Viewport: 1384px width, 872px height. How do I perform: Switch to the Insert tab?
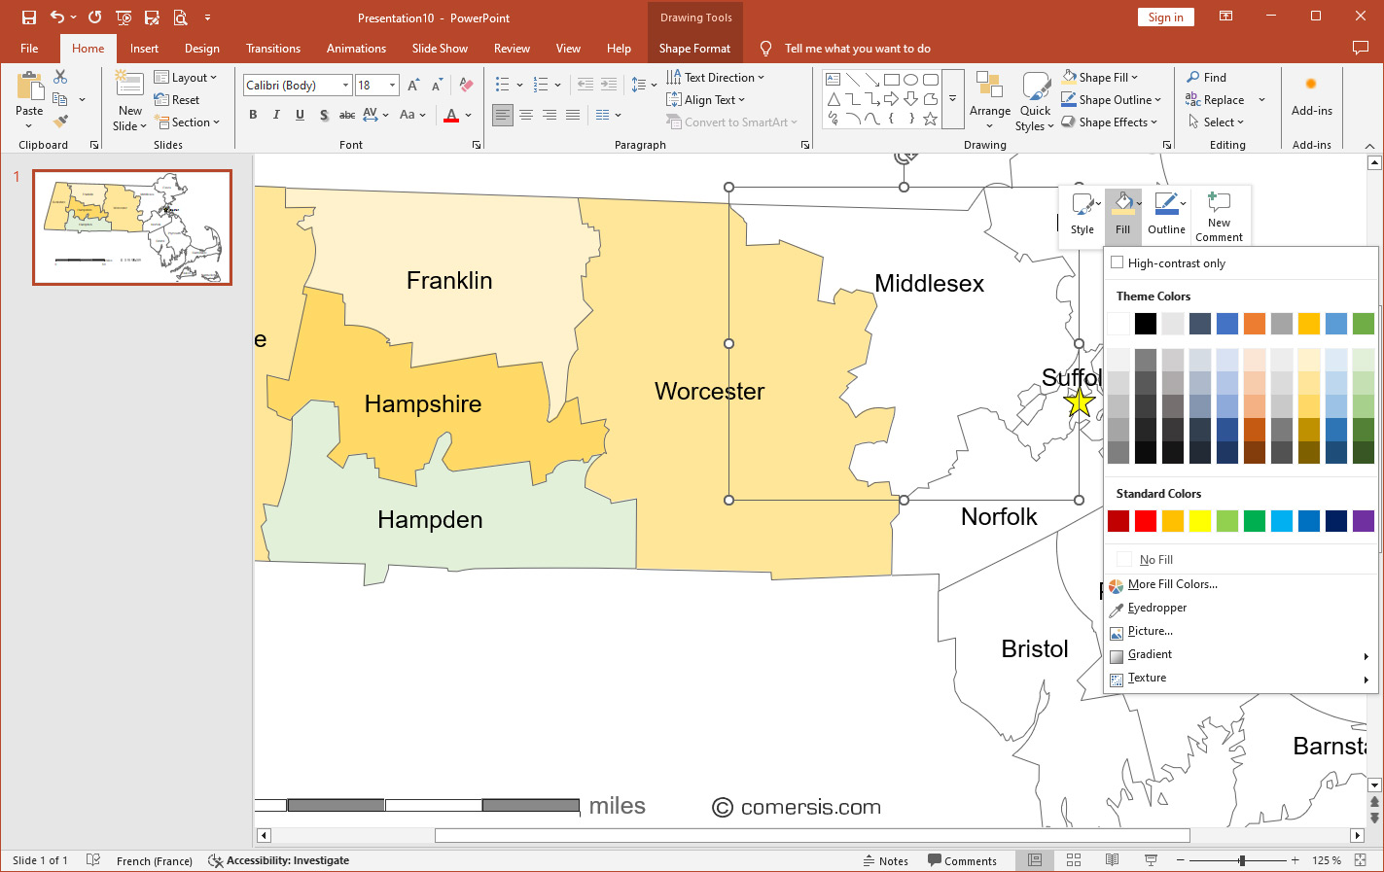click(144, 49)
